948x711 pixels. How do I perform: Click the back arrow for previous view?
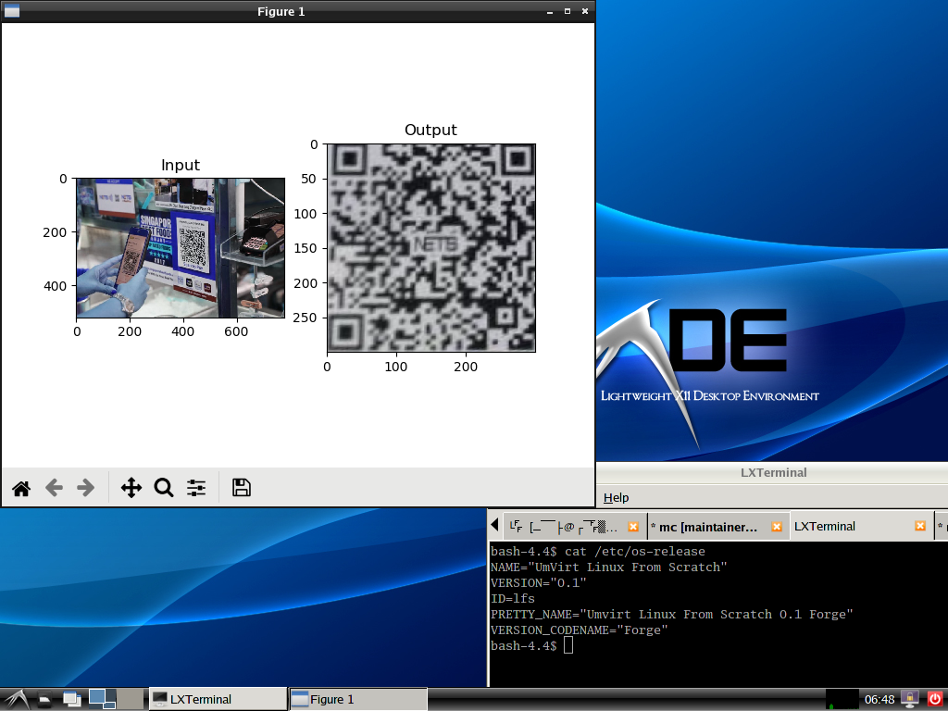click(x=54, y=488)
